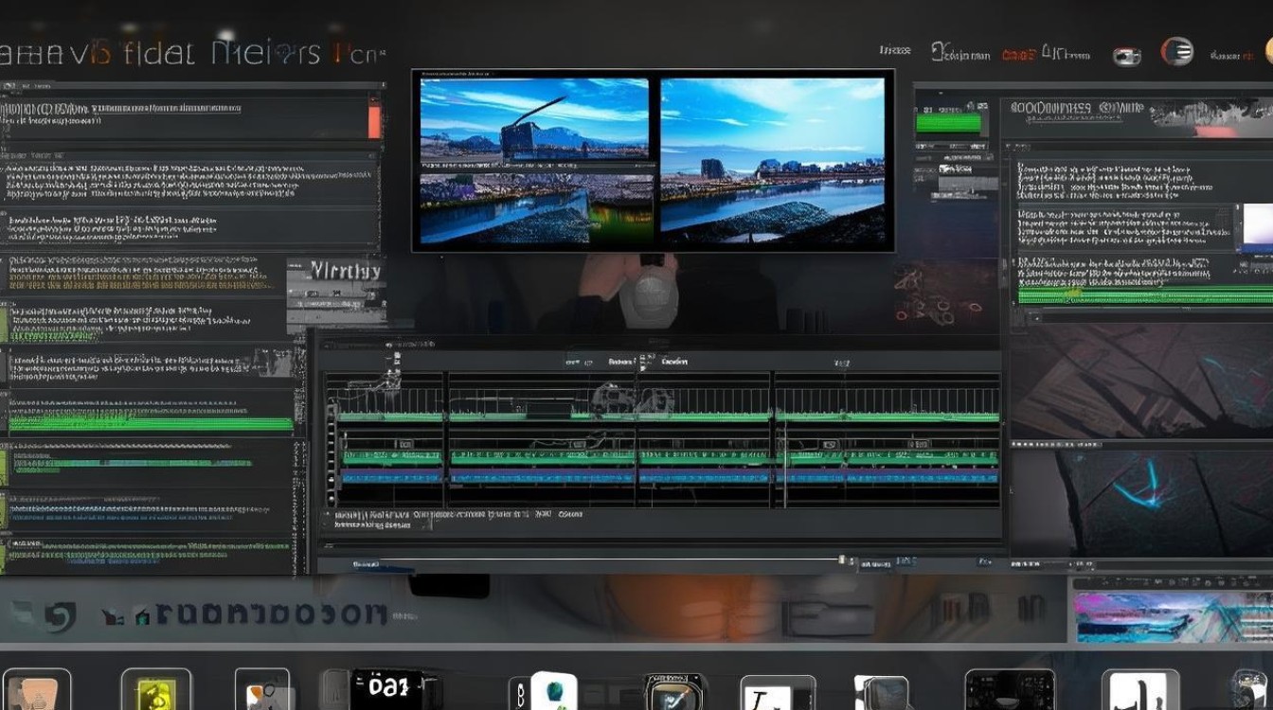The height and width of the screenshot is (710, 1273).
Task: Click the first text item in the top bar
Action: (895, 50)
